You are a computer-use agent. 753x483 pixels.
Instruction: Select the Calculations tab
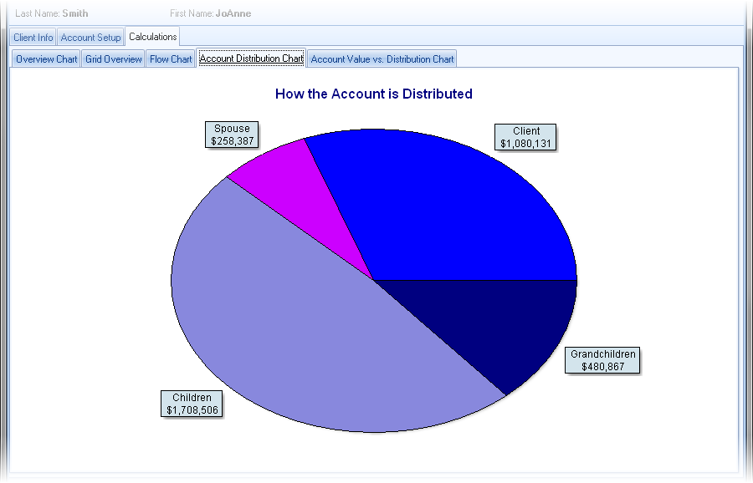tap(152, 37)
